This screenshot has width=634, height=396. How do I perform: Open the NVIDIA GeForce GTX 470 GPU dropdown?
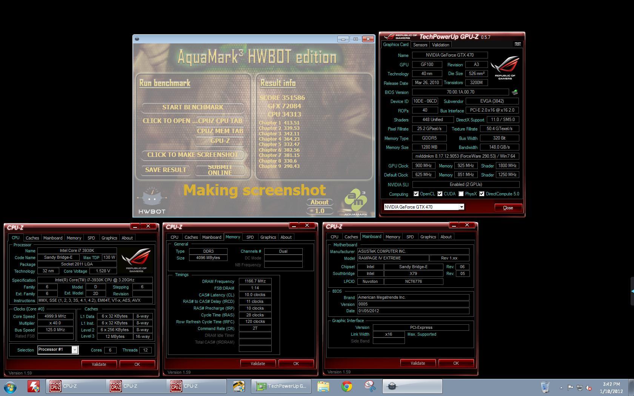tap(461, 207)
